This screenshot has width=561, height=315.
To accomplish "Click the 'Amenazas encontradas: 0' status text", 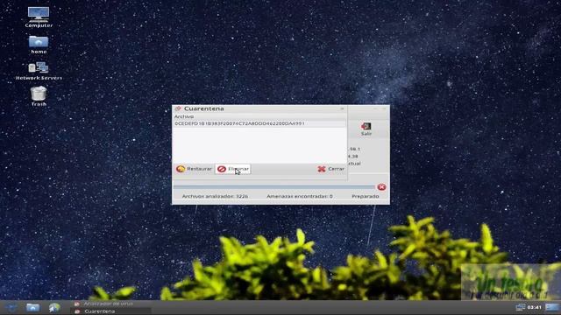I will point(300,196).
